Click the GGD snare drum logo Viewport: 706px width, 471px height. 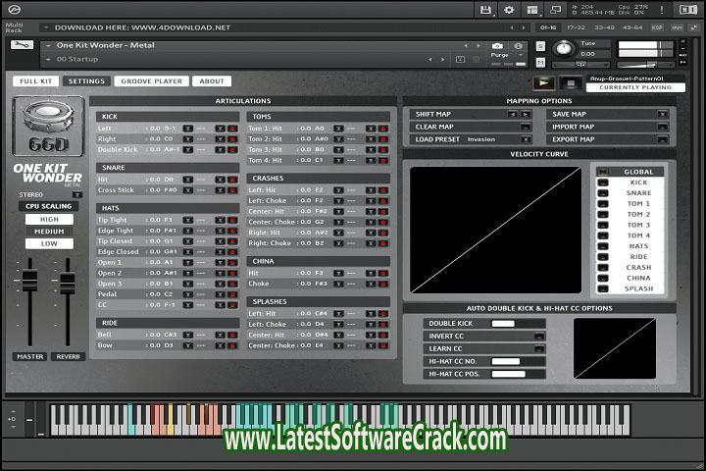click(x=48, y=127)
